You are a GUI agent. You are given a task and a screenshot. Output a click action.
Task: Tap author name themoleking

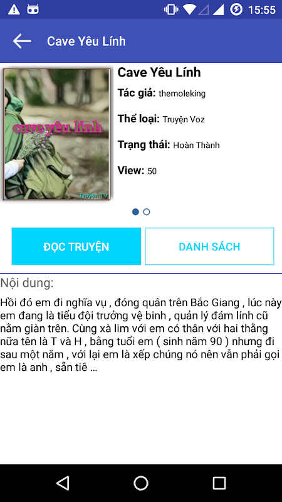[x=182, y=93]
